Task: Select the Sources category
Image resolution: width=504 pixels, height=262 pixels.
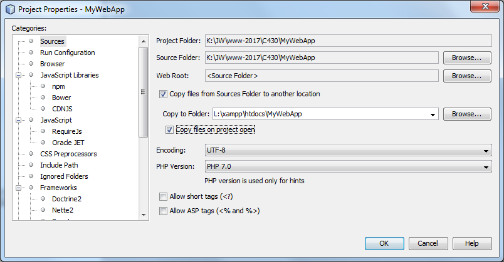Action: pos(53,41)
